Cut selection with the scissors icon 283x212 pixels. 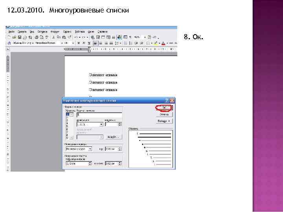tap(53, 37)
